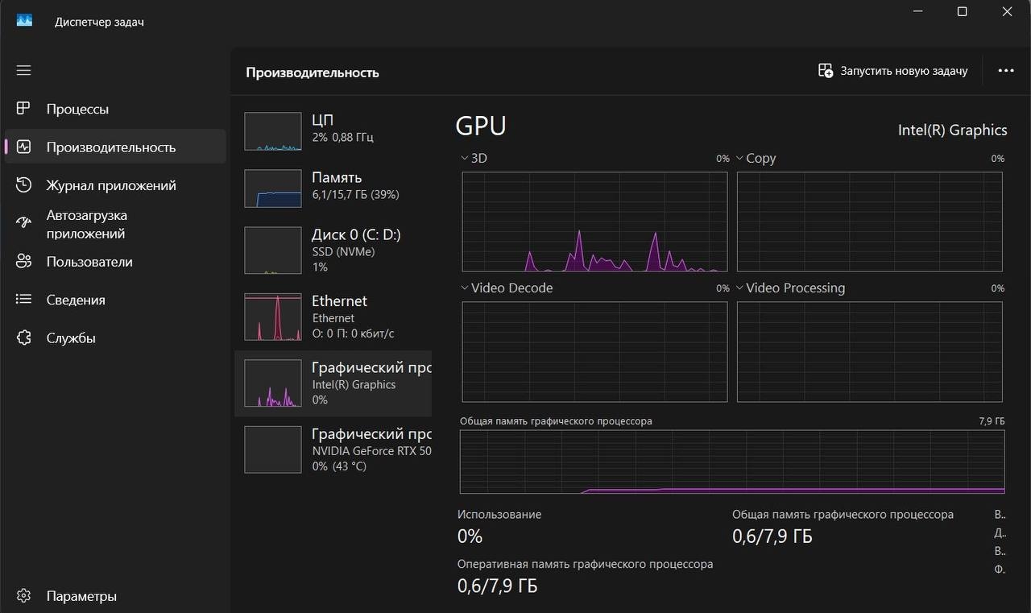Switch to the Производительность tab
The width and height of the screenshot is (1031, 613).
click(110, 147)
